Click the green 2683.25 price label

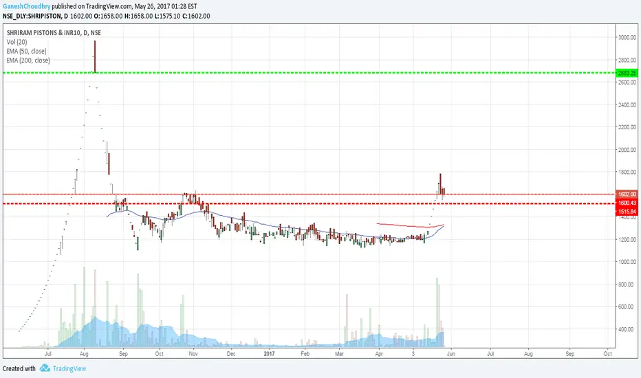(x=627, y=73)
